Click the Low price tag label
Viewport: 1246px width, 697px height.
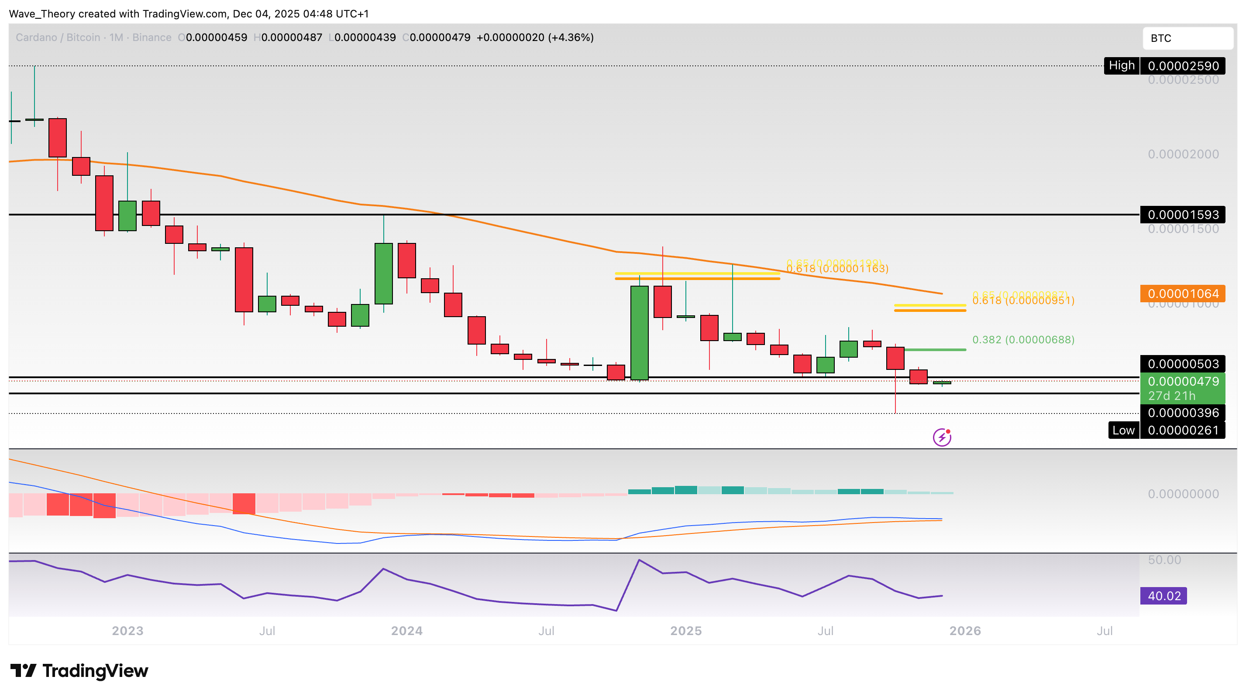1123,430
